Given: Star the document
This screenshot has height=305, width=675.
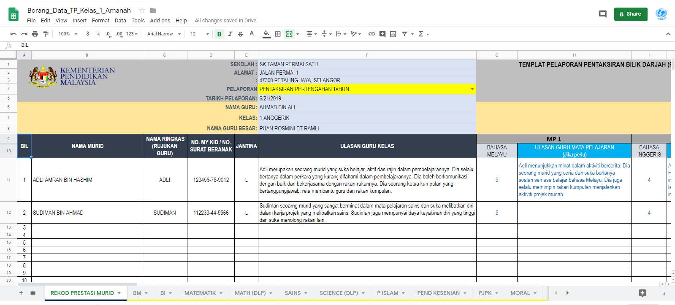Looking at the screenshot, I should (x=142, y=10).
